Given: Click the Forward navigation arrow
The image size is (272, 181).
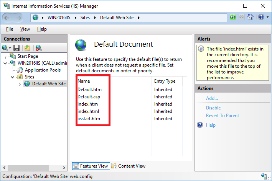Looking at the screenshot, I should pos(18,18).
